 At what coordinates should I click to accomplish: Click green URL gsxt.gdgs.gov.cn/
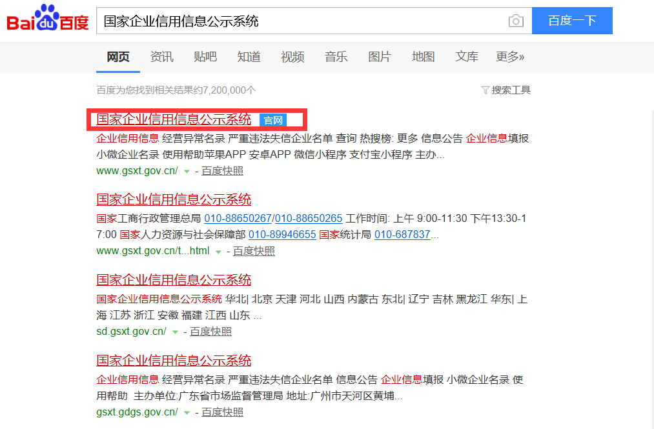(138, 412)
